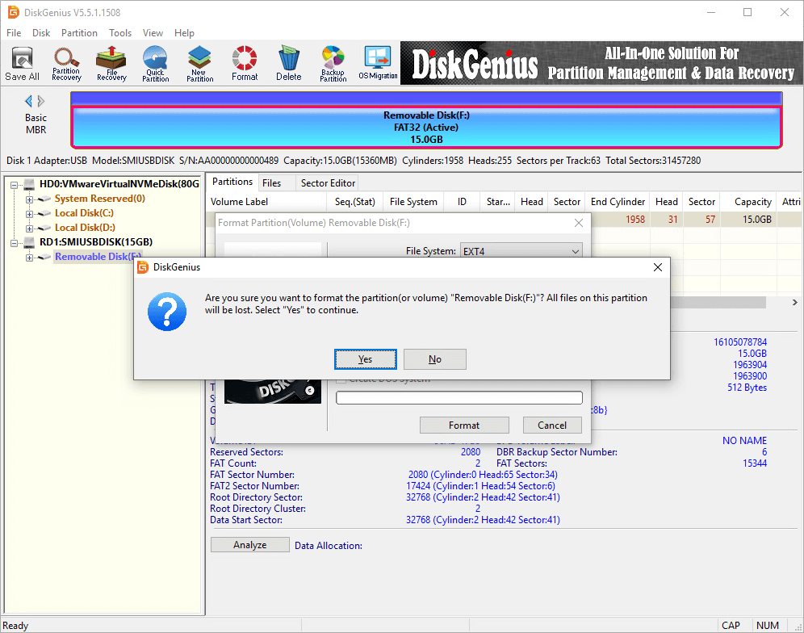Start Quick Partition from the toolbar
Image resolution: width=804 pixels, height=633 pixels.
coord(155,64)
